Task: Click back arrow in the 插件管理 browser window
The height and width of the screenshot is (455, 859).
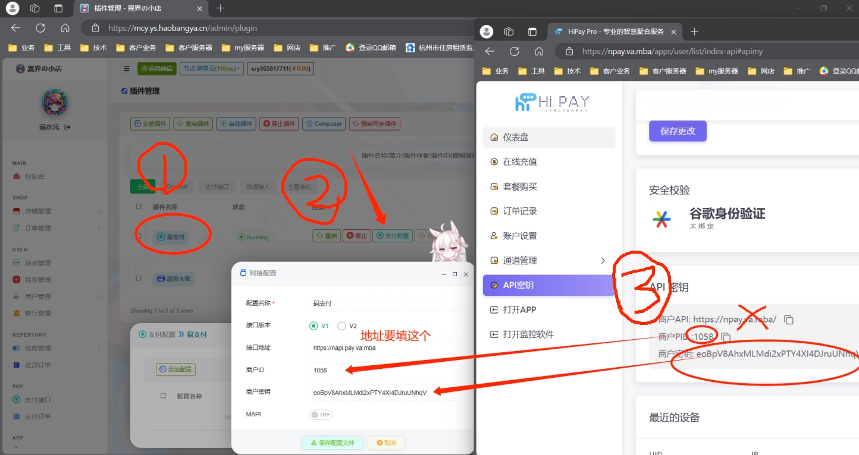Action: click(x=15, y=28)
